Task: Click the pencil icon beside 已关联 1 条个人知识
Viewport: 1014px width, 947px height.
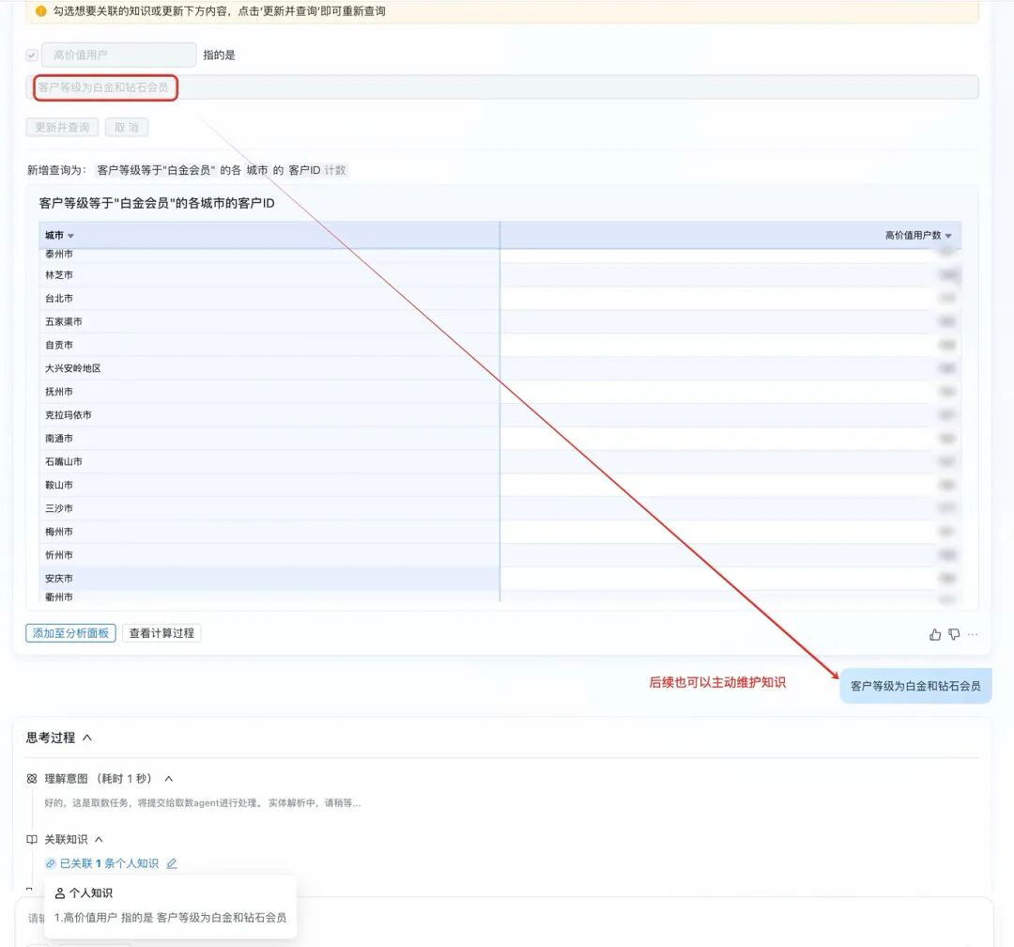Action: pos(172,863)
